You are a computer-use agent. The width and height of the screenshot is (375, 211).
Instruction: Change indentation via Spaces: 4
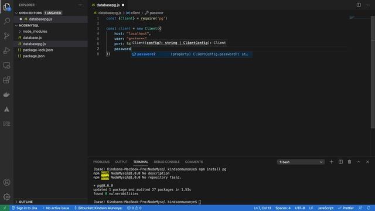[282, 208]
